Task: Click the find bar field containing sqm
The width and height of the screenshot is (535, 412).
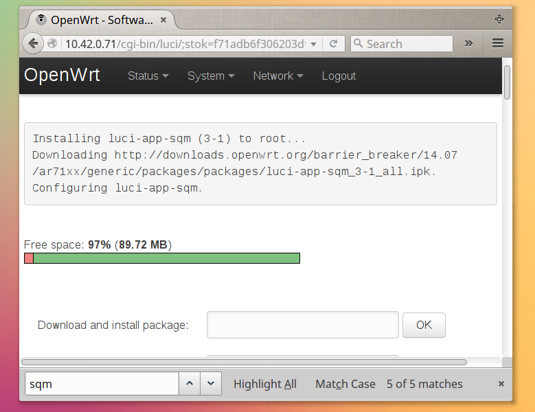Action: click(x=102, y=384)
